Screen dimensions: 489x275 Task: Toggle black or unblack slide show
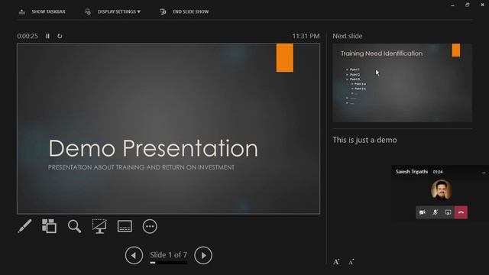(x=99, y=226)
